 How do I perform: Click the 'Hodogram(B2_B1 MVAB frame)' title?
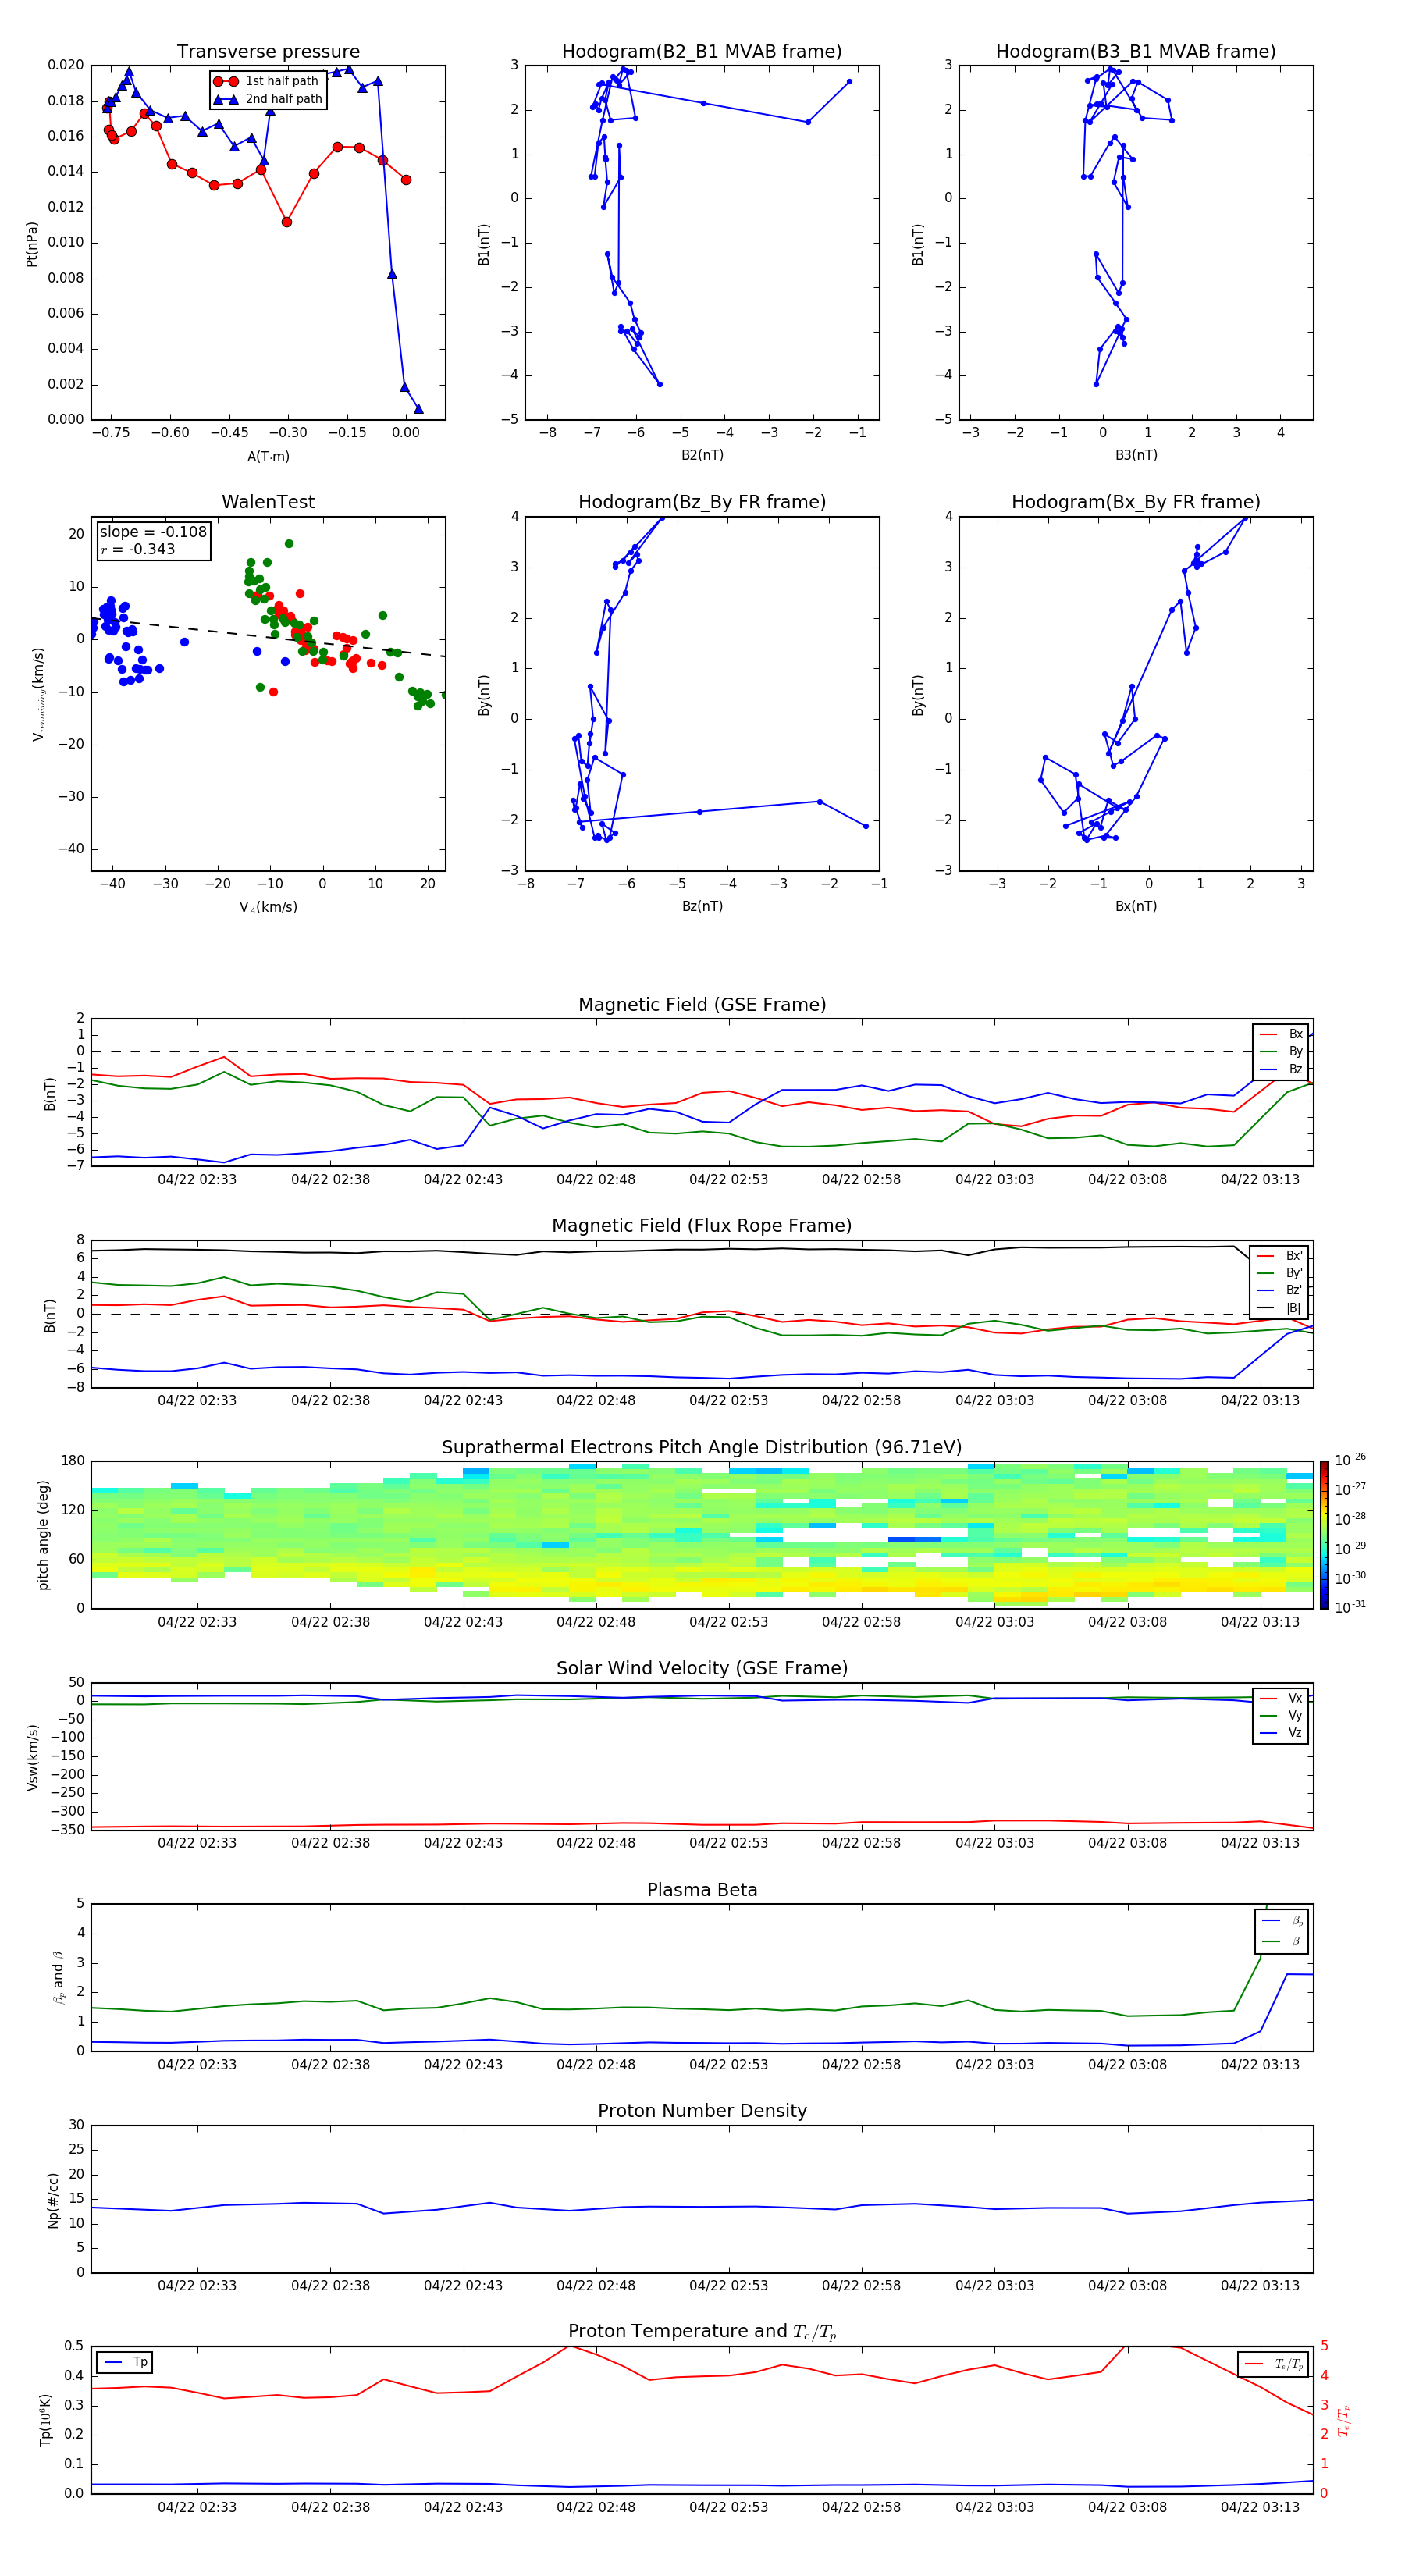[702, 52]
